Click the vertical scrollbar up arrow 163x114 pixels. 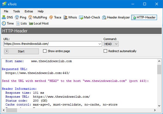pyautogui.click(x=159, y=61)
